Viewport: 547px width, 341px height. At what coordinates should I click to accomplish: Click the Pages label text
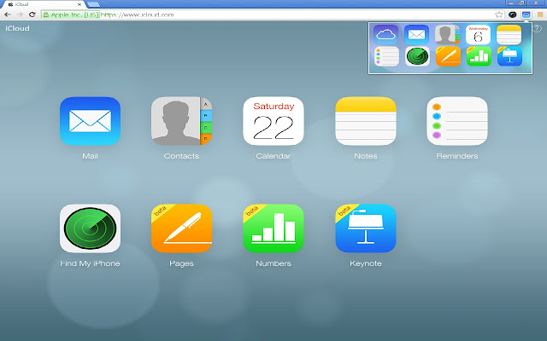point(181,263)
